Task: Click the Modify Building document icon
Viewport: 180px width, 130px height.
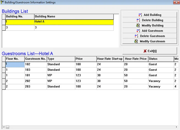Action: tap(138, 25)
